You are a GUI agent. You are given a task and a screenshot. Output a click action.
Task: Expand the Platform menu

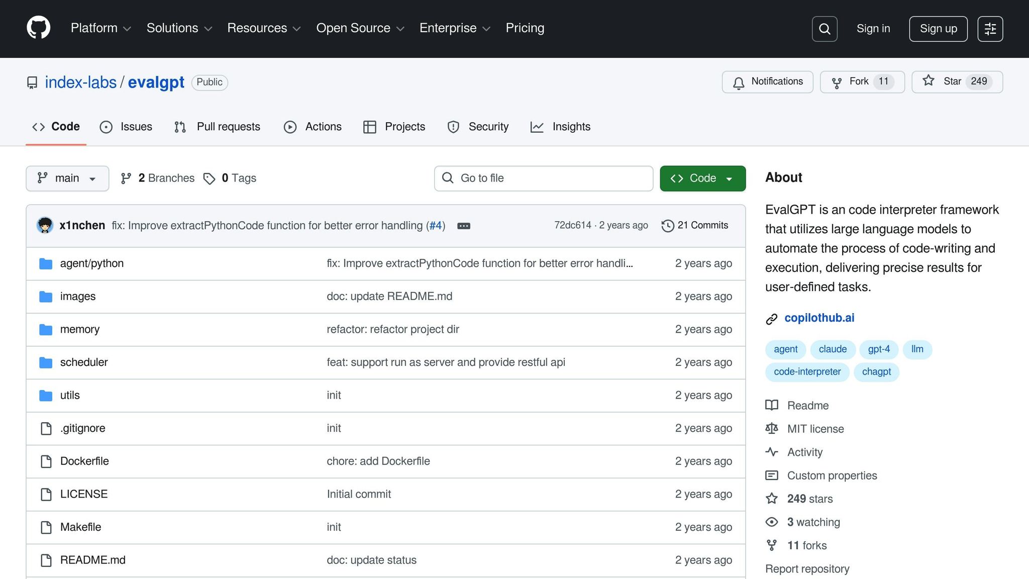(100, 28)
